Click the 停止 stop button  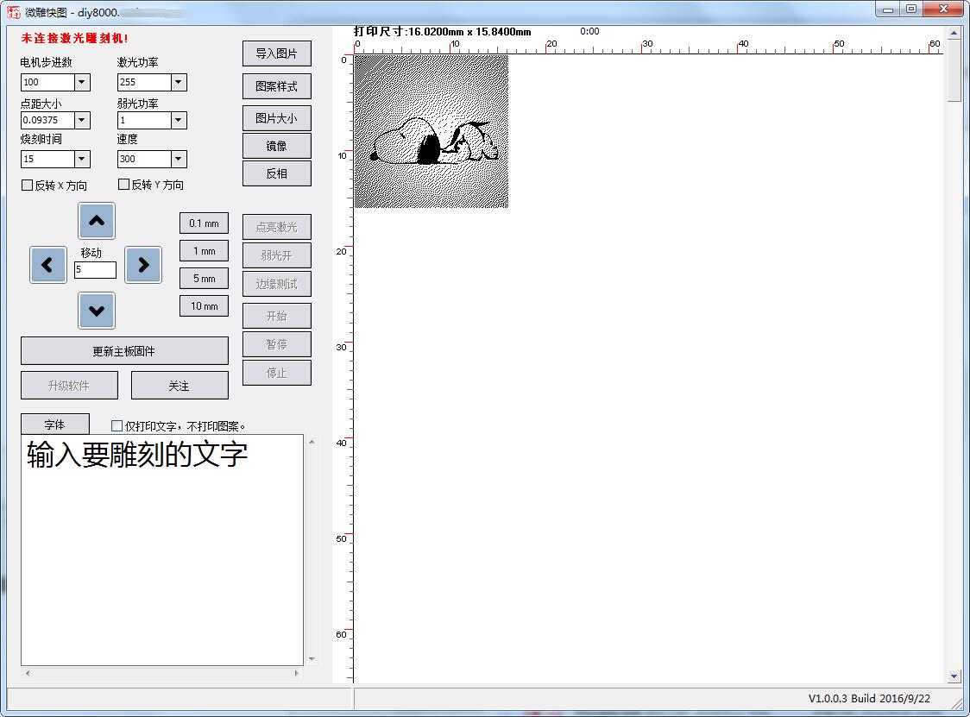276,373
